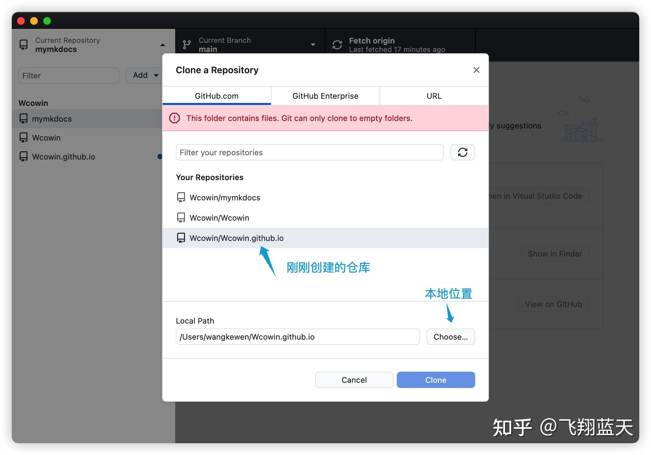651x455 pixels.
Task: Click the mymkdocs repository icon in sidebar
Action: click(x=23, y=119)
